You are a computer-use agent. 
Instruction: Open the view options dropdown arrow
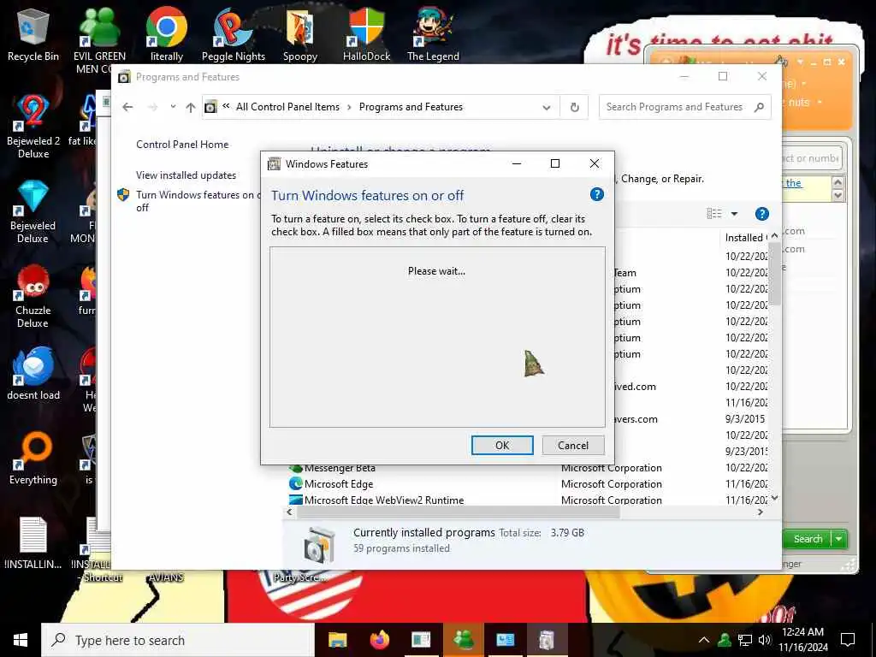pos(734,213)
